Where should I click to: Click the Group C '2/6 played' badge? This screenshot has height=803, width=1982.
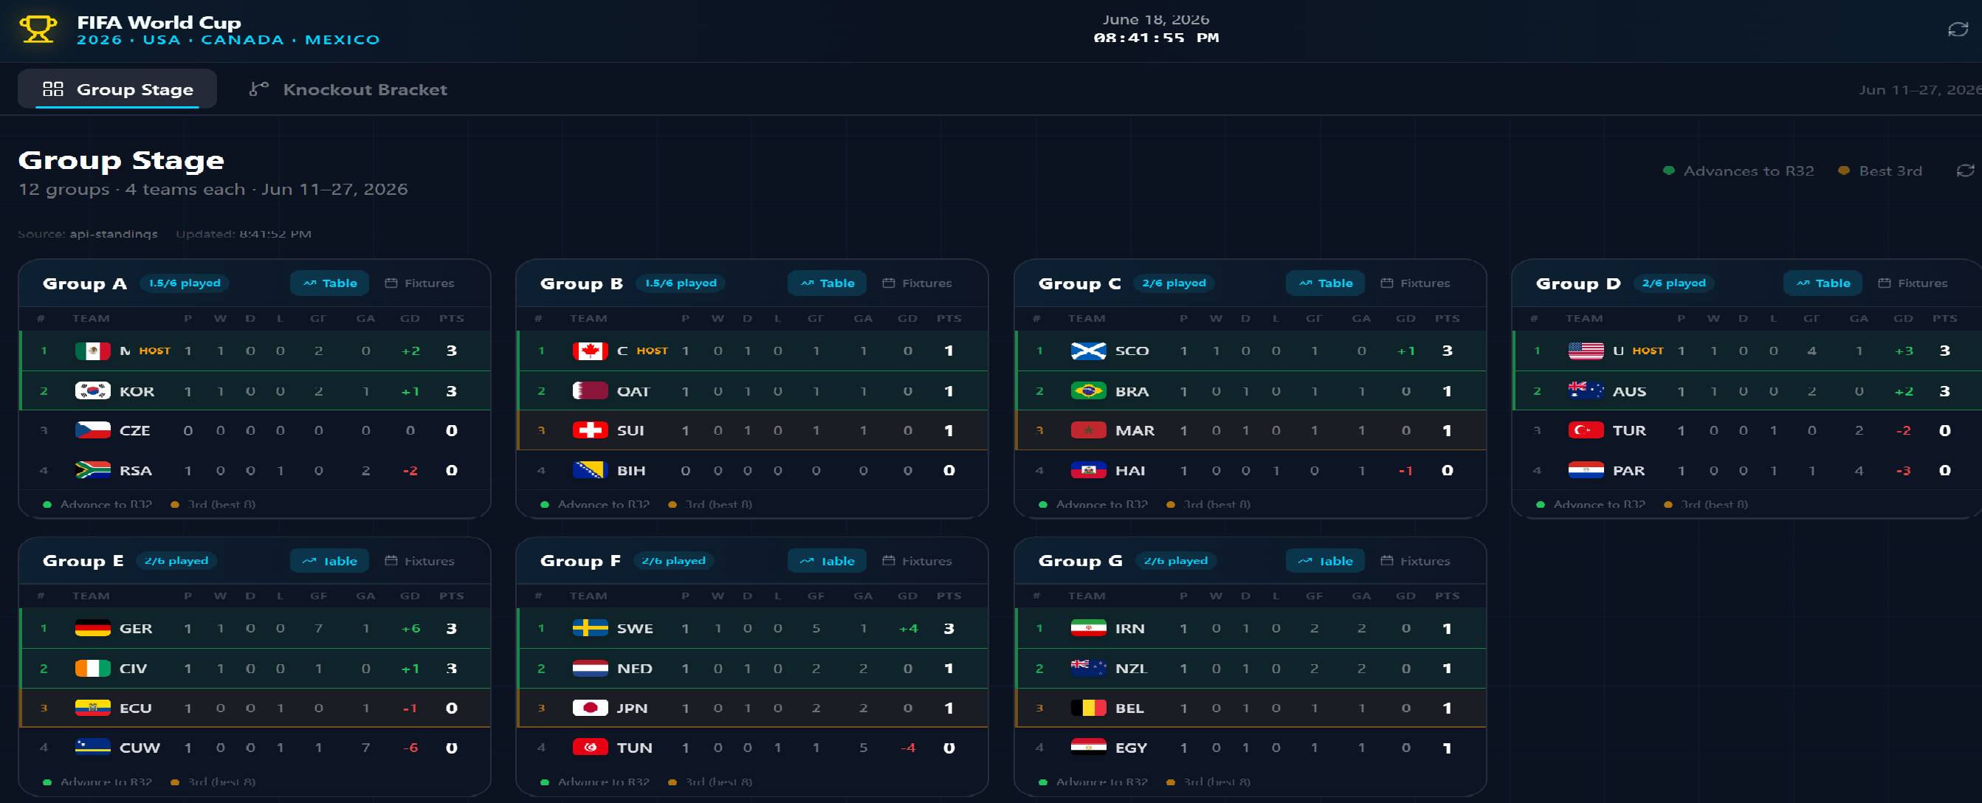click(1174, 283)
